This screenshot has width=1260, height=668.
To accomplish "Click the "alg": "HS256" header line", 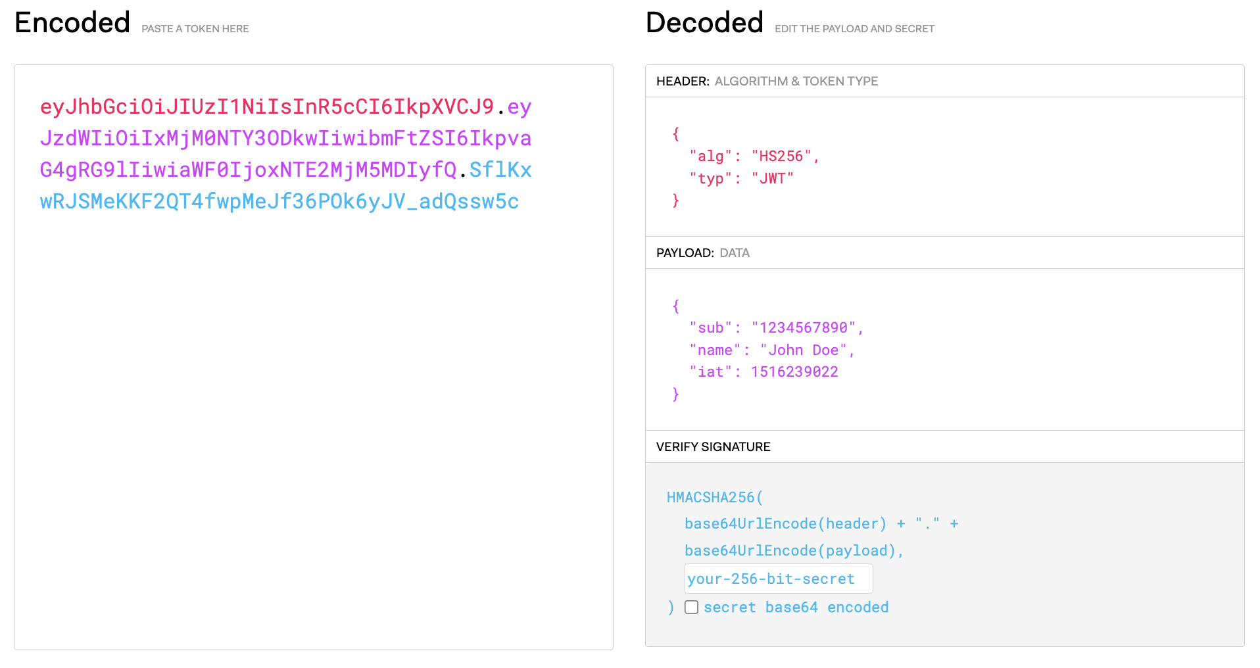I will (x=754, y=156).
